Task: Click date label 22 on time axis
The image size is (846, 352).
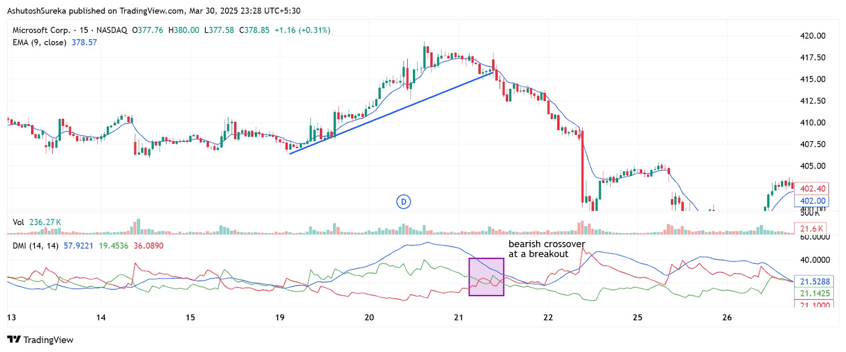Action: pyautogui.click(x=548, y=318)
